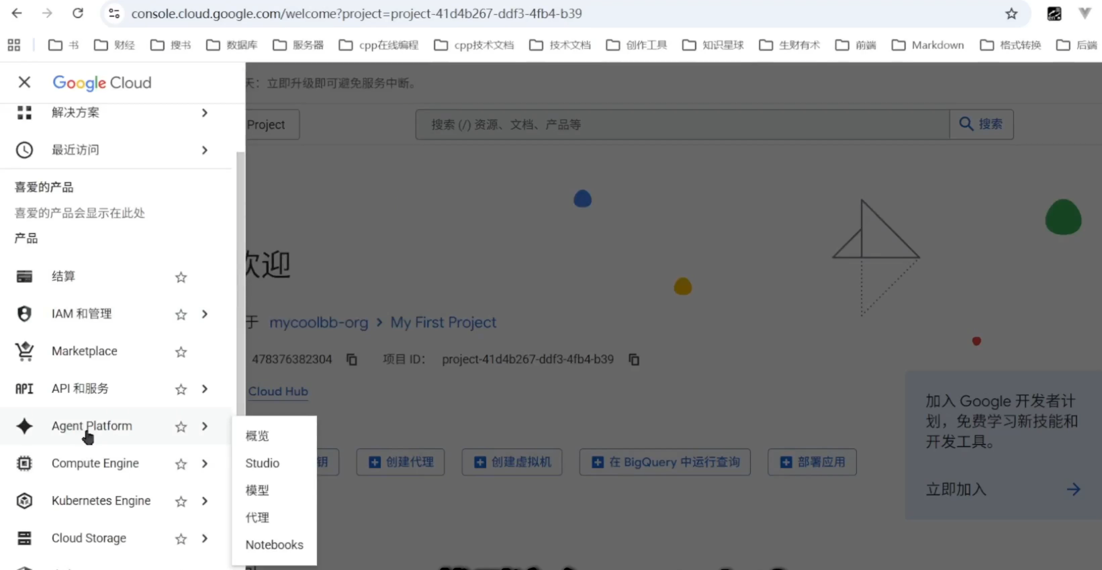This screenshot has width=1102, height=570.
Task: Click 立即加入 to join developer program
Action: [956, 489]
